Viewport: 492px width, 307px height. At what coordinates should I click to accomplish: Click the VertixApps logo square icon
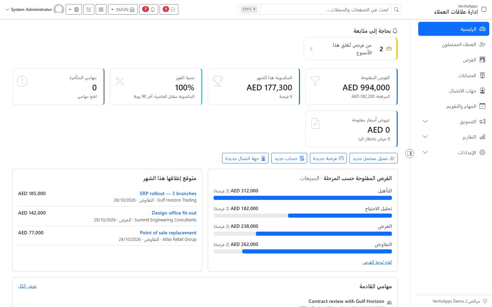pos(484,9)
